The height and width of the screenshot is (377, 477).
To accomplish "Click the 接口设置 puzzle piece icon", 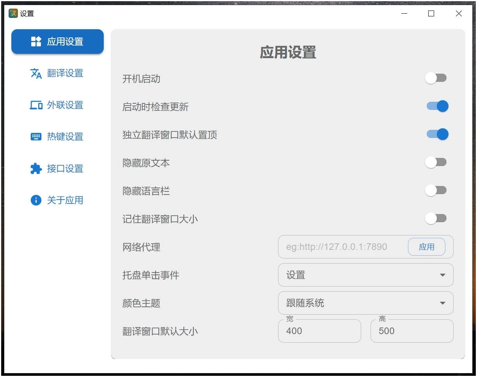I will click(36, 169).
